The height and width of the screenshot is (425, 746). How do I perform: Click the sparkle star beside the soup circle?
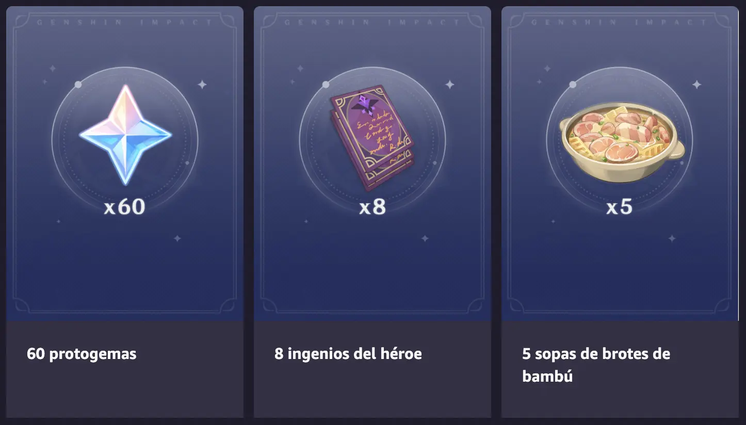(696, 84)
